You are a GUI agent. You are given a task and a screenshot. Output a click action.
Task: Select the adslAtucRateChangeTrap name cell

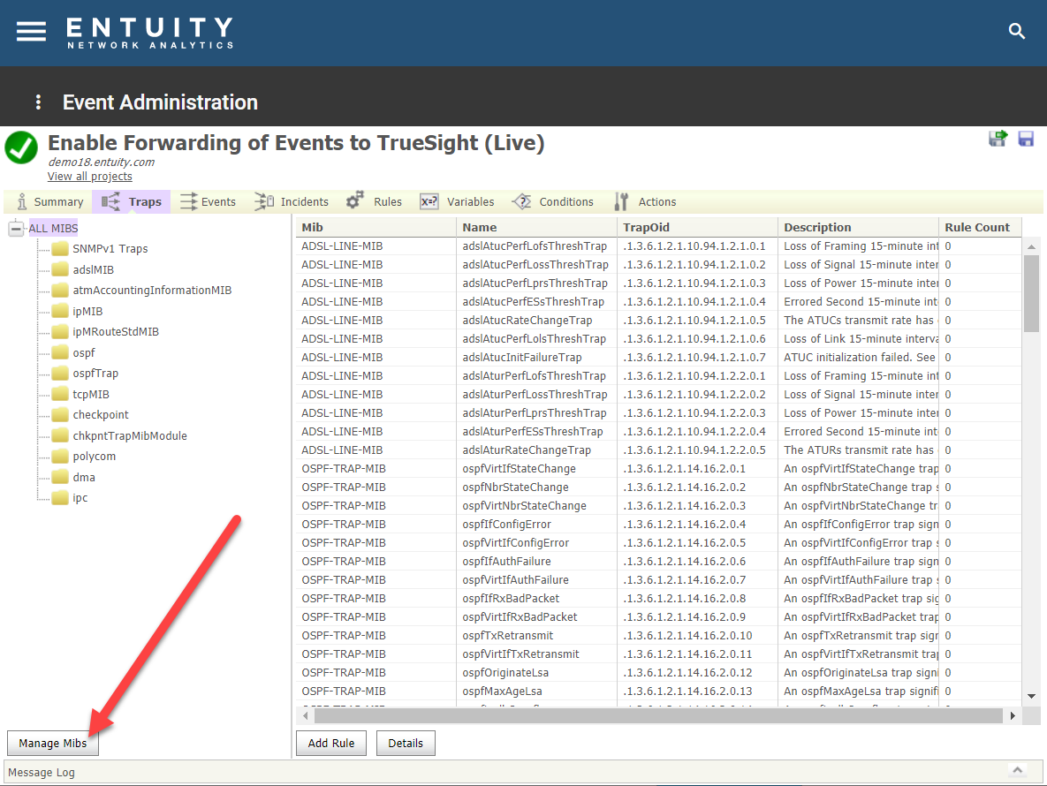tap(537, 321)
